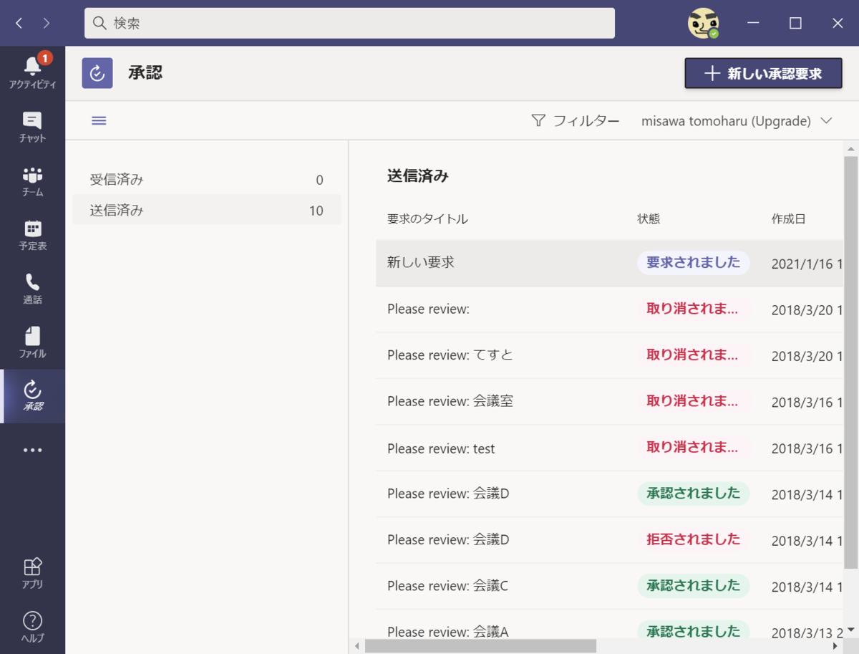Select the Sent (送信済み) list

click(207, 210)
